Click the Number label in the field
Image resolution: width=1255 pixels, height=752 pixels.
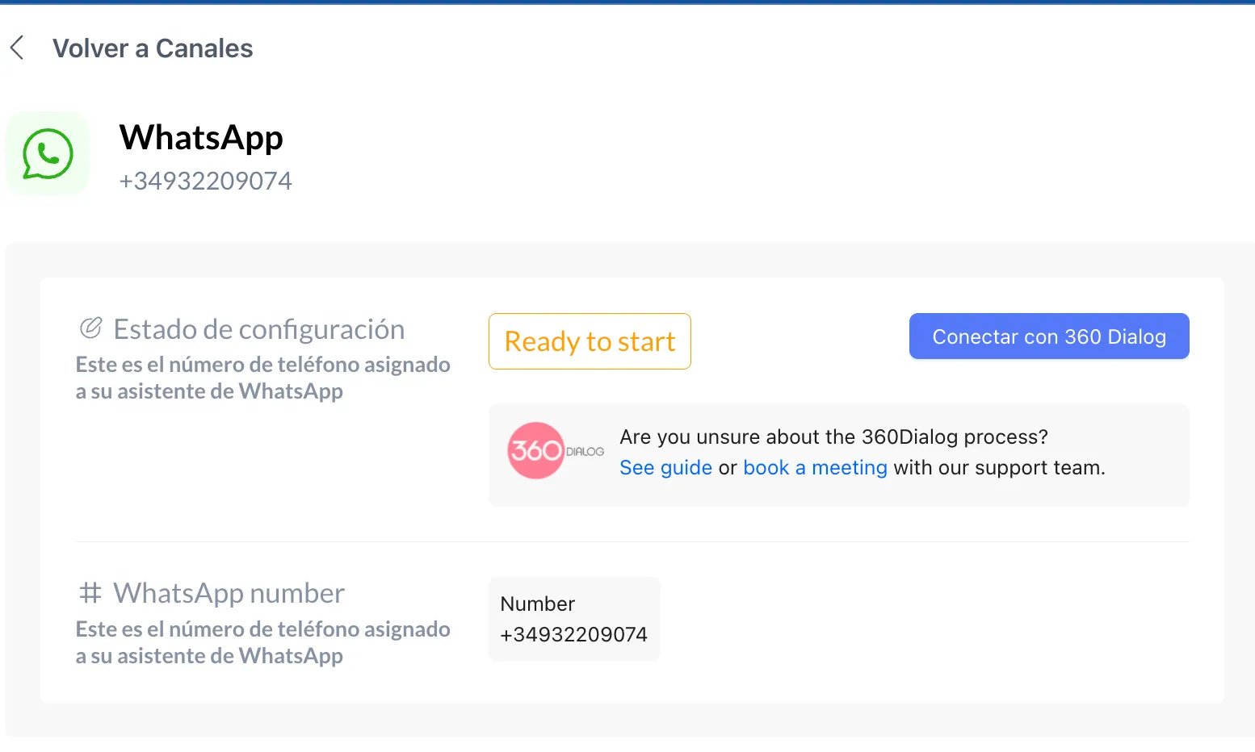coord(538,604)
